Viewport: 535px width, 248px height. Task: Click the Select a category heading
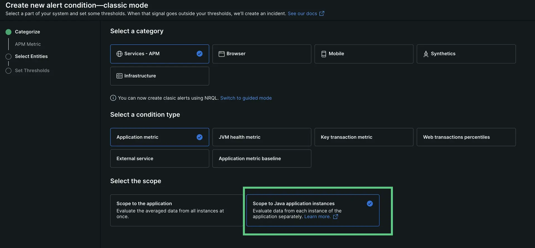(x=137, y=31)
